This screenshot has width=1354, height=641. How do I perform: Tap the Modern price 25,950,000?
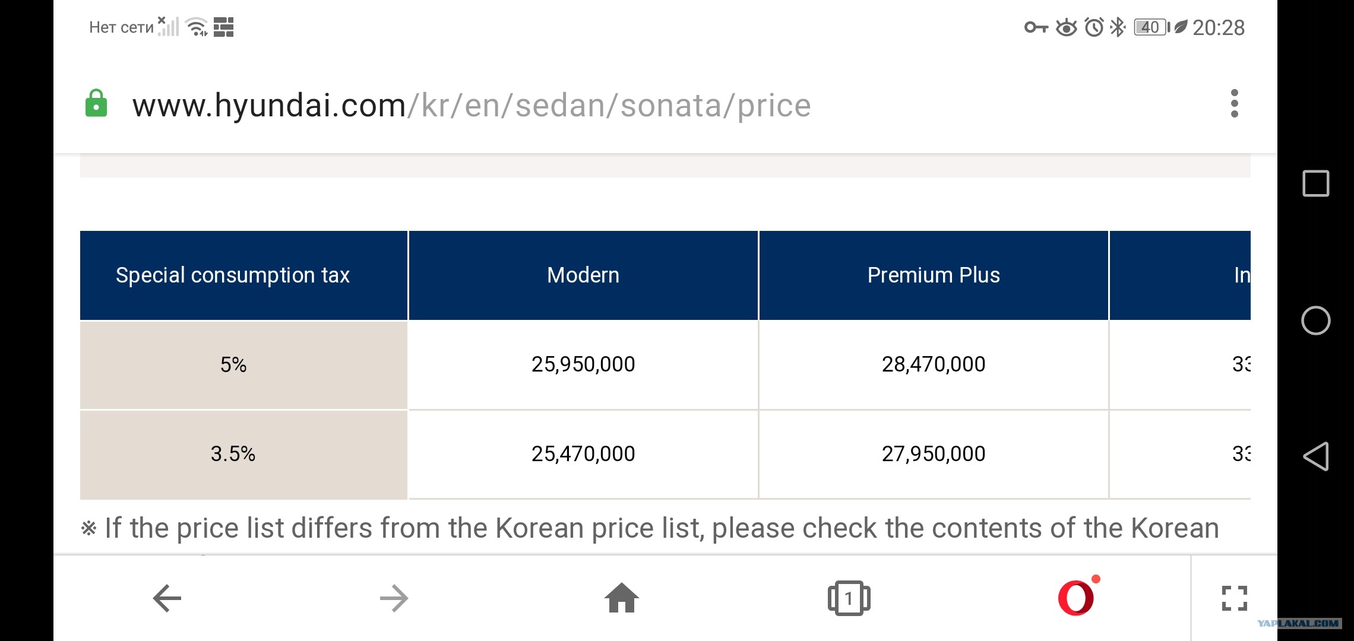pos(583,364)
